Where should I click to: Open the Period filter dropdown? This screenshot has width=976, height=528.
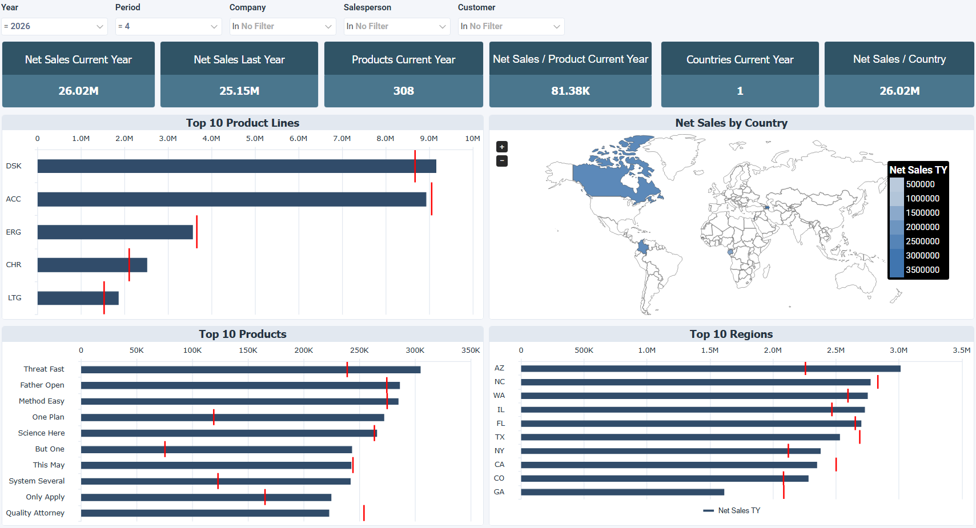(x=168, y=26)
